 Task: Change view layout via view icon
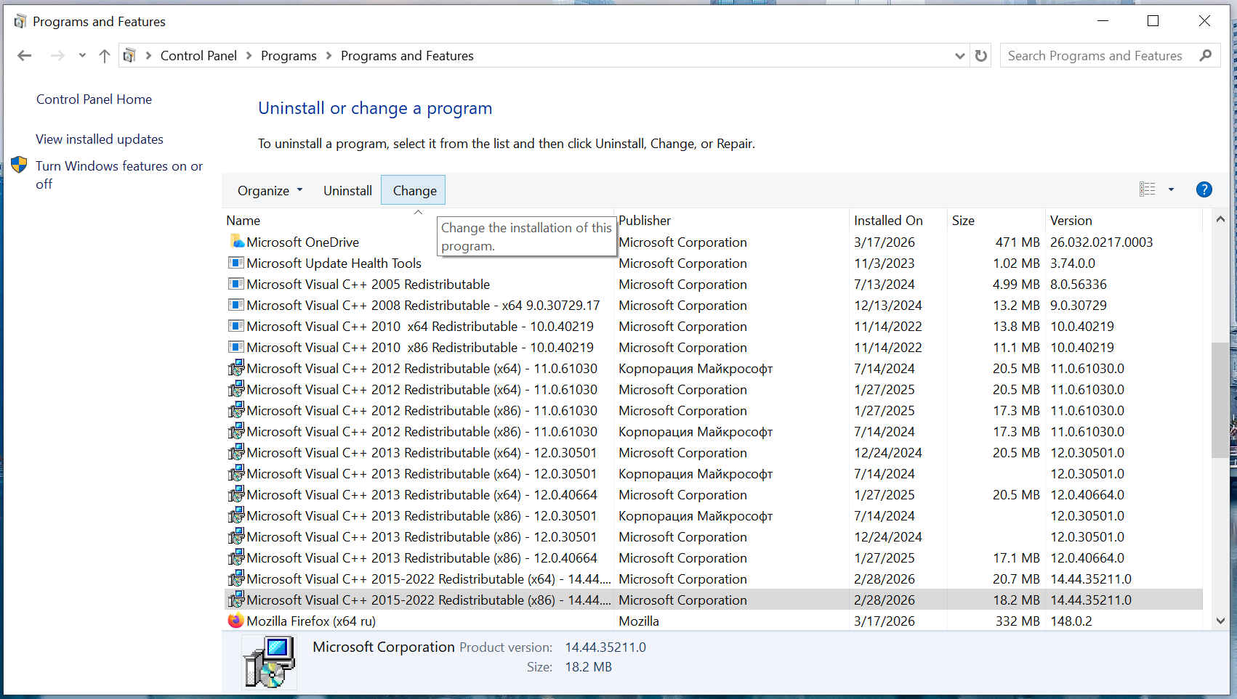(1148, 189)
